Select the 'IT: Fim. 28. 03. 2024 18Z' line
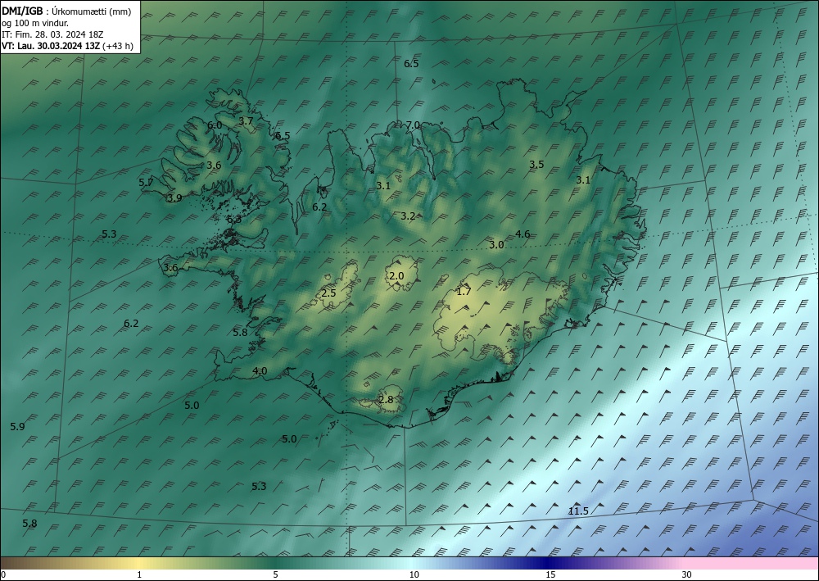The height and width of the screenshot is (581, 819). (x=52, y=34)
